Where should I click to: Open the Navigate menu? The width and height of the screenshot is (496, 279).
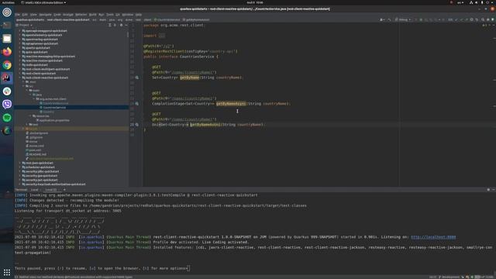coord(45,15)
